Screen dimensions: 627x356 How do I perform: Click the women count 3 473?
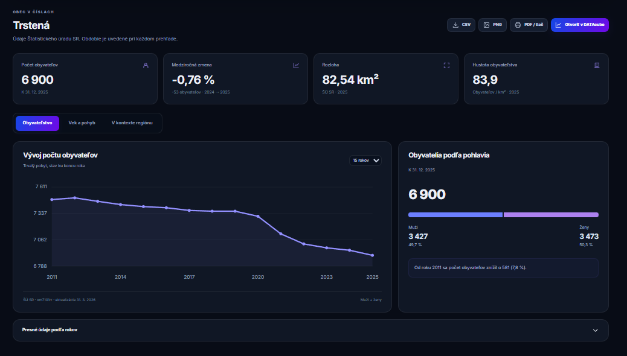coord(589,237)
